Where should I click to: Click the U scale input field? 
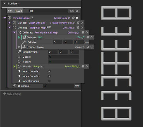[63, 57]
